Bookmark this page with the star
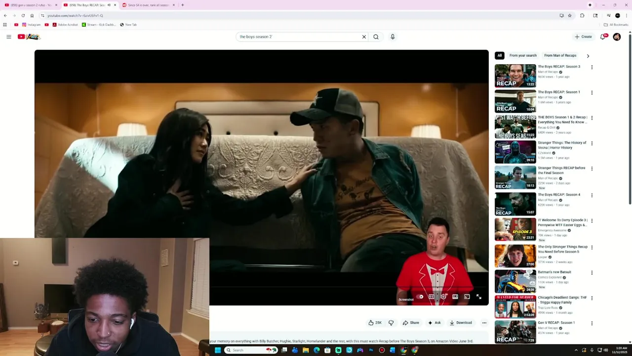Viewport: 632px width, 356px height. (x=570, y=15)
